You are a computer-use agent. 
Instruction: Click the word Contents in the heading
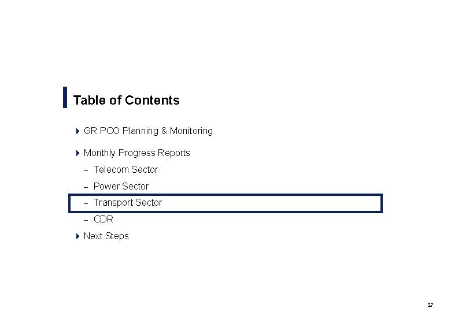coord(153,101)
